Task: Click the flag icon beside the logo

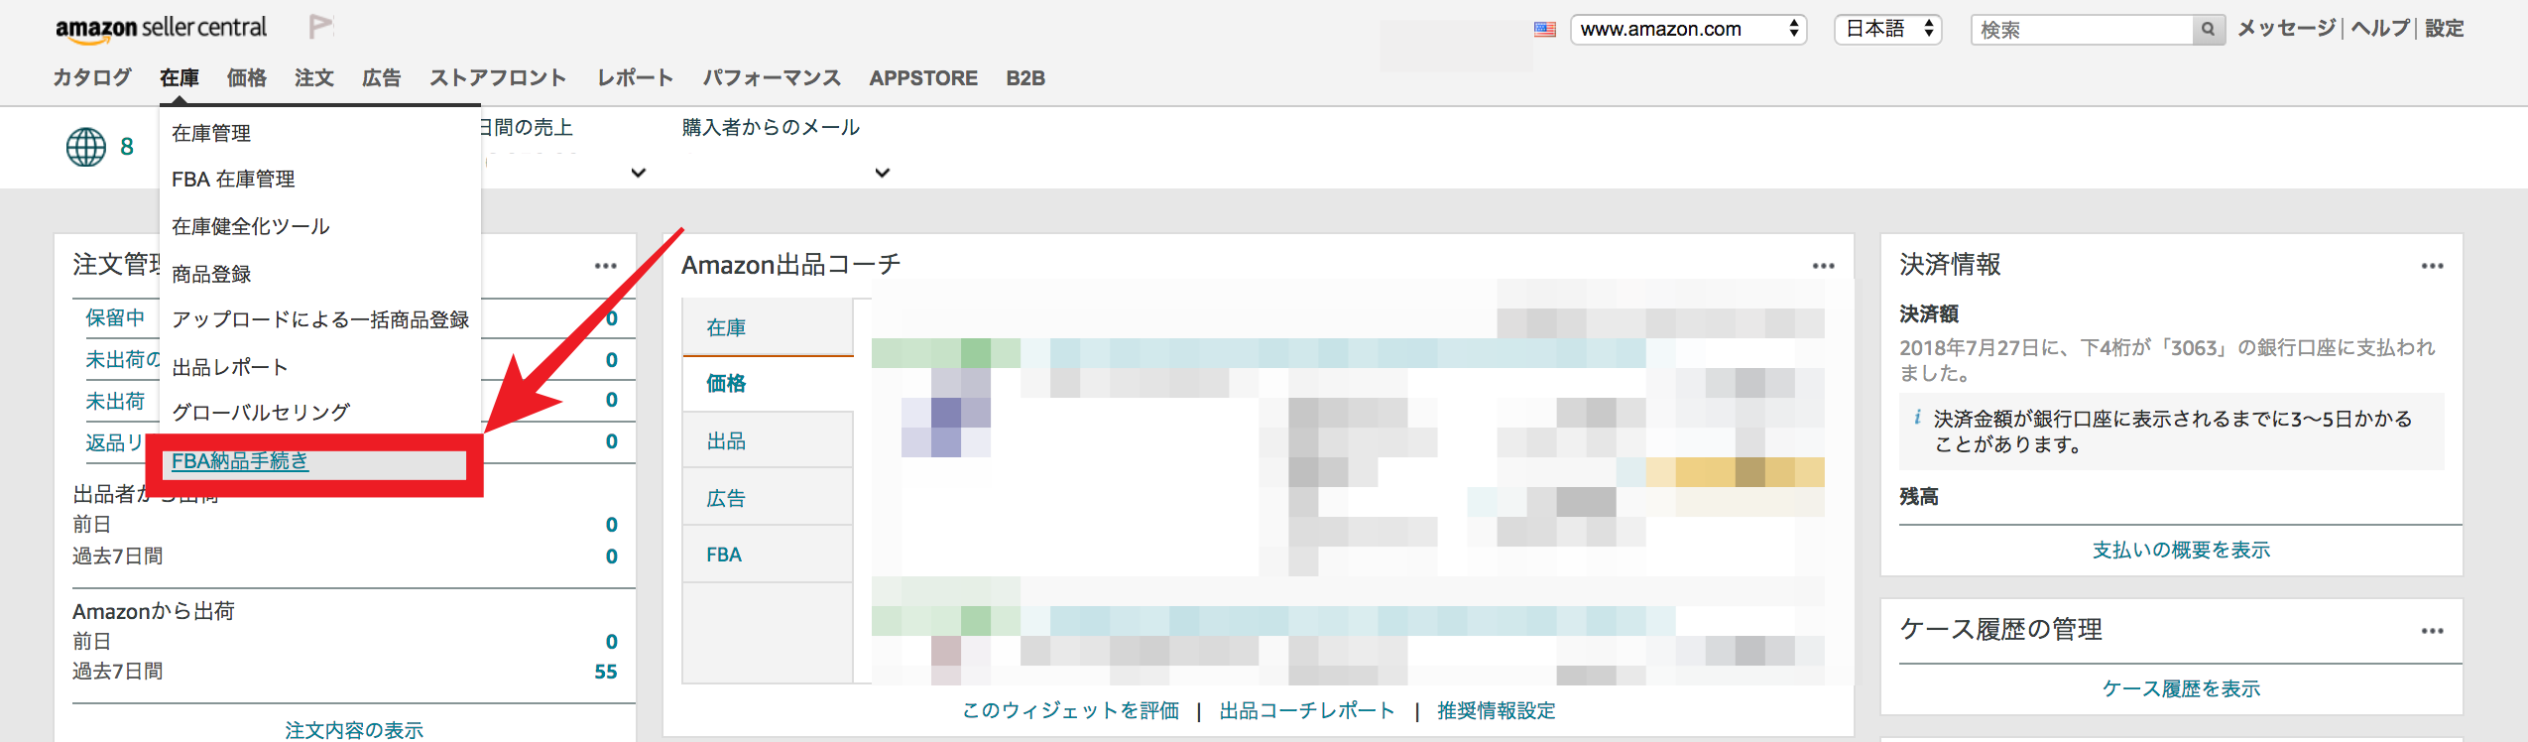Action: point(320,27)
